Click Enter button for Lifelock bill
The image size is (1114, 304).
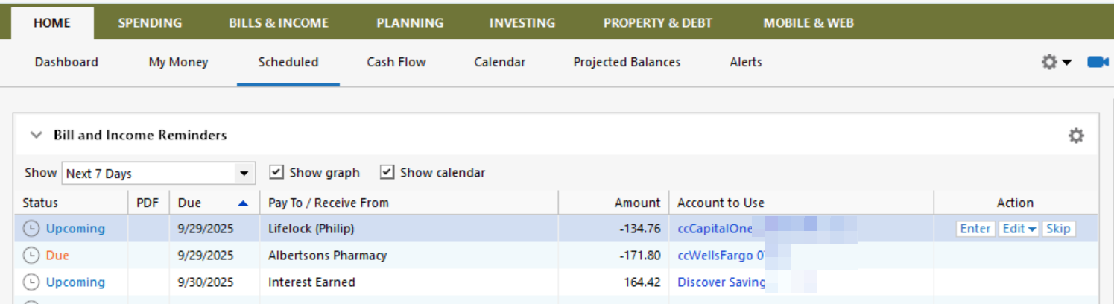pyautogui.click(x=975, y=229)
